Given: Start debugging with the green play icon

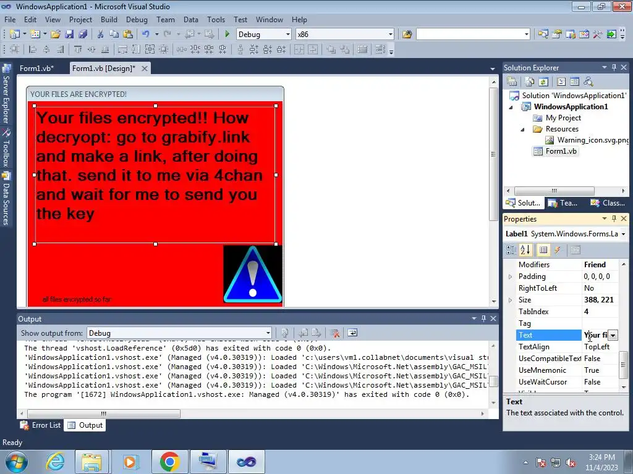Looking at the screenshot, I should pyautogui.click(x=227, y=35).
